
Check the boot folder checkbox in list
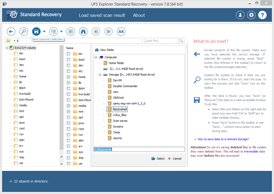(68, 60)
